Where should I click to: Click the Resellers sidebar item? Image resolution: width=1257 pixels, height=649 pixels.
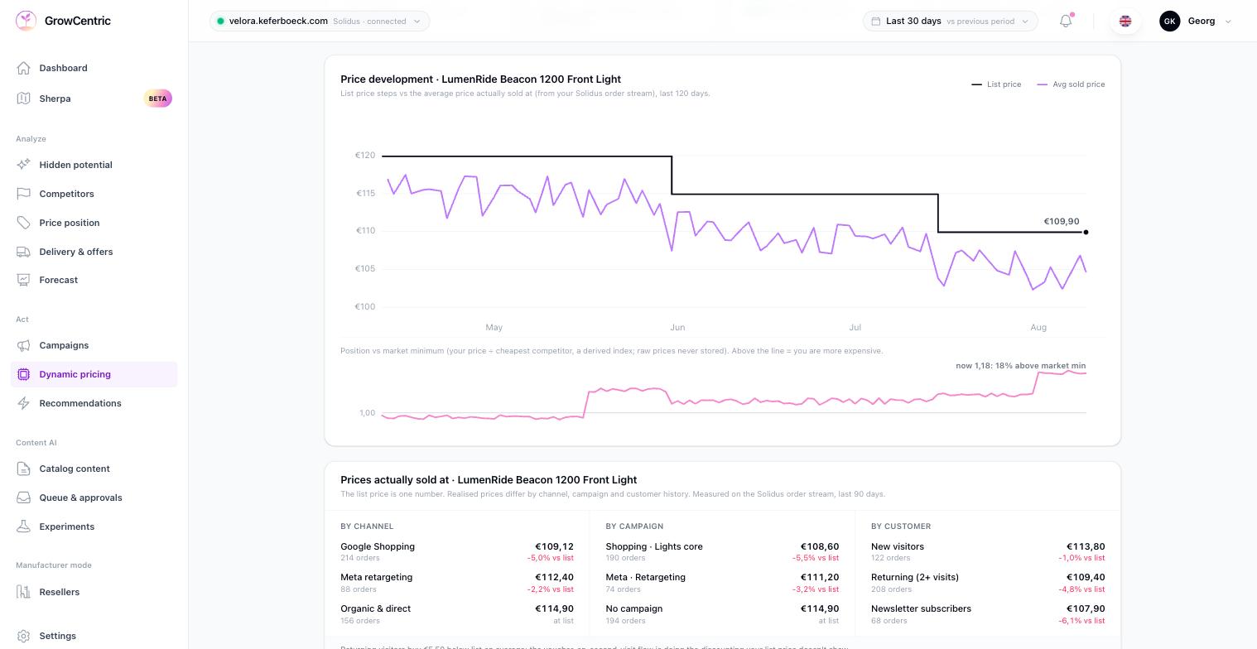[x=94, y=592]
